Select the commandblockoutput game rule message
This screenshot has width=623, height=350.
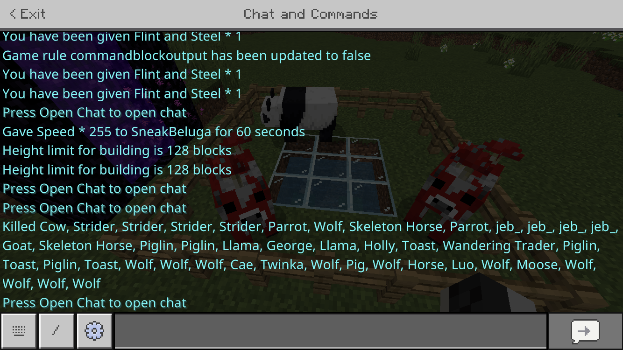tap(187, 56)
